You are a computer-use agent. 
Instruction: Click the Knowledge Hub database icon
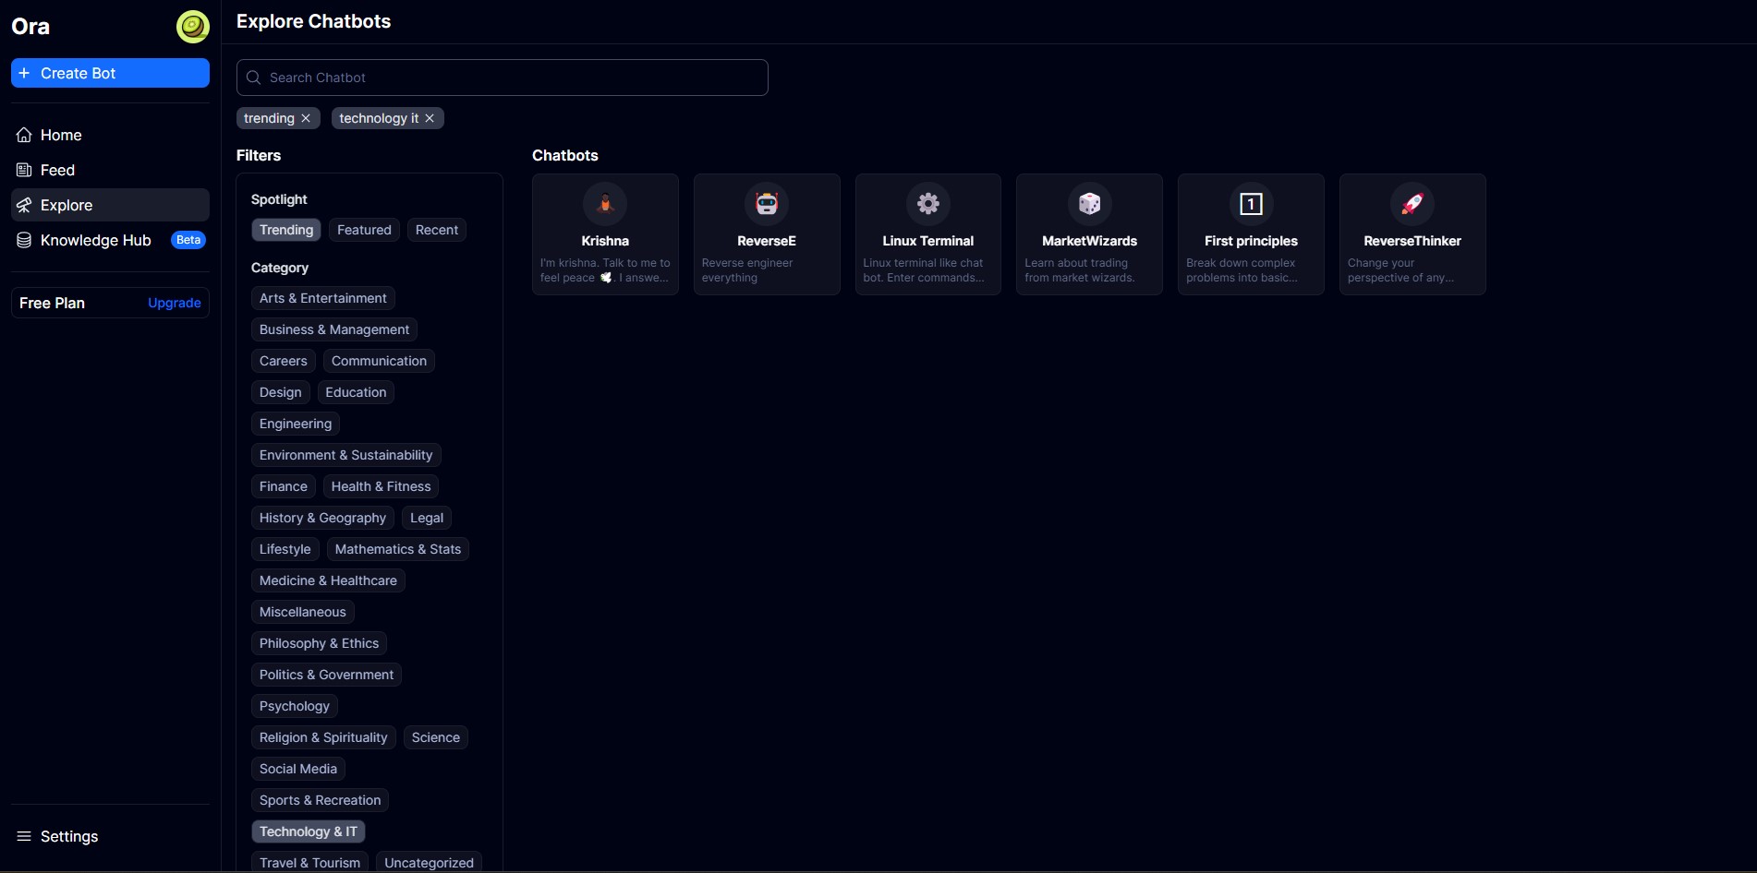tap(24, 240)
